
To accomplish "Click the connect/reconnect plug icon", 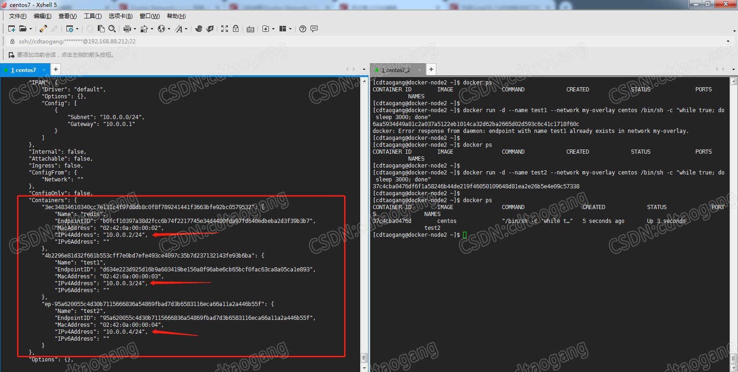I will click(x=43, y=29).
